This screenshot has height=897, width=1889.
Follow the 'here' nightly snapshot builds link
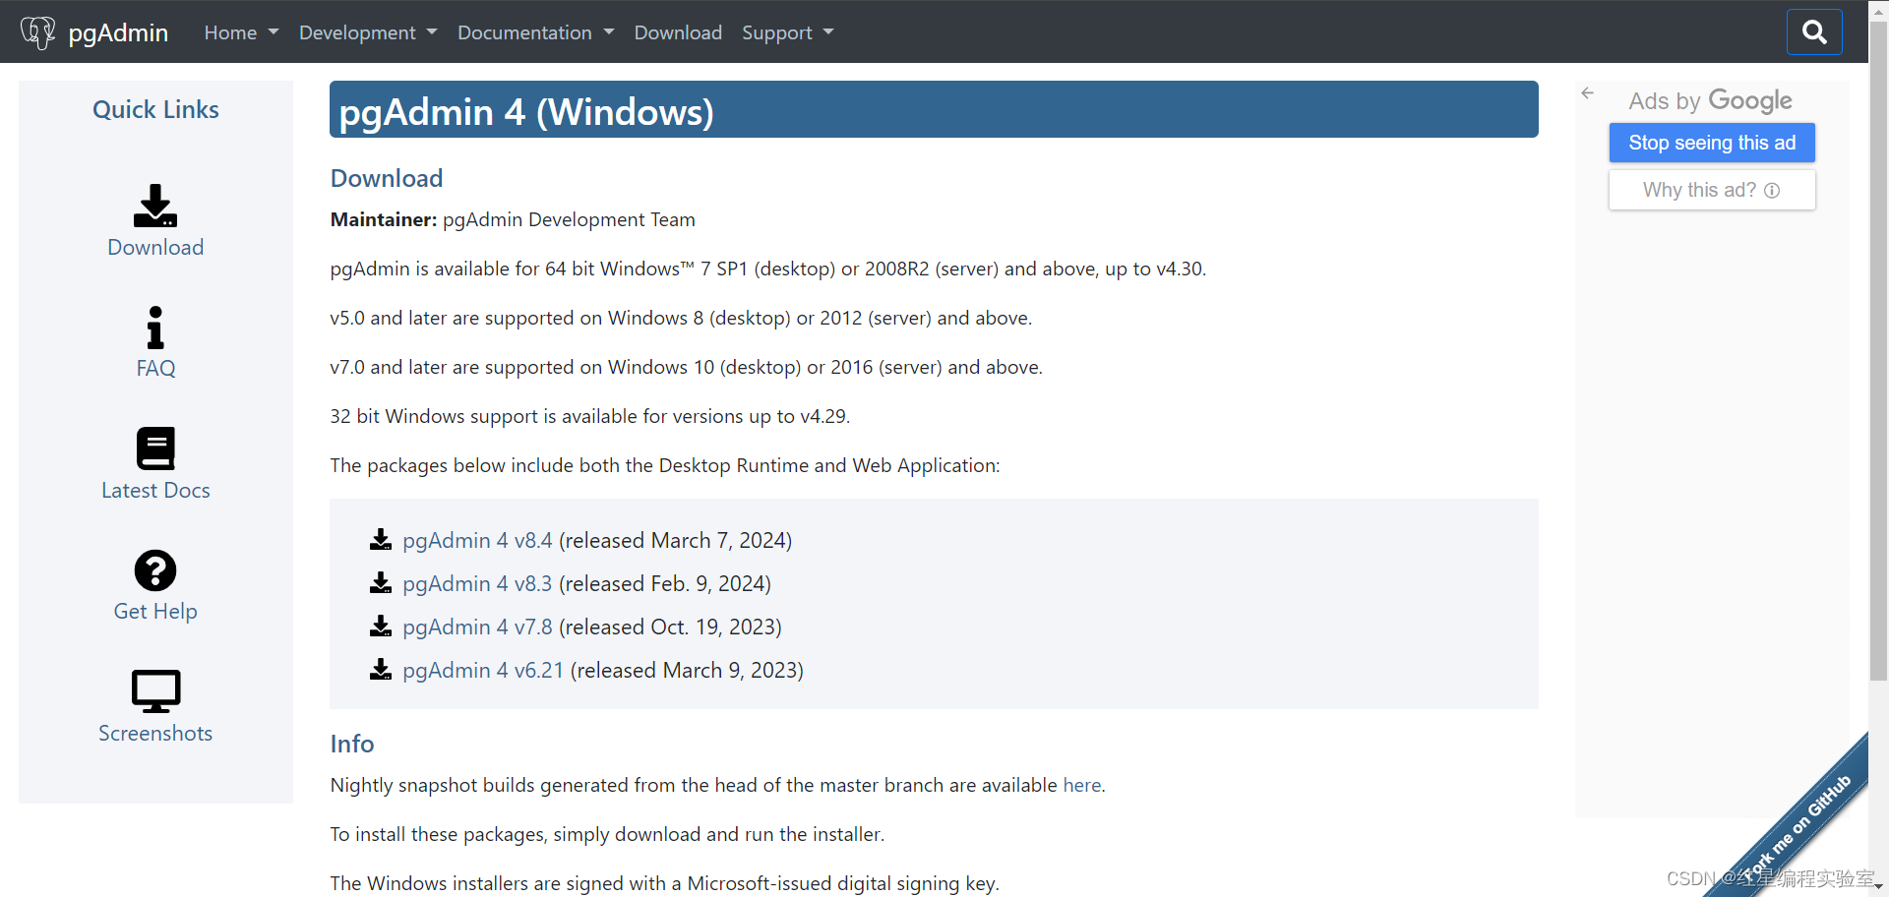(x=1082, y=785)
